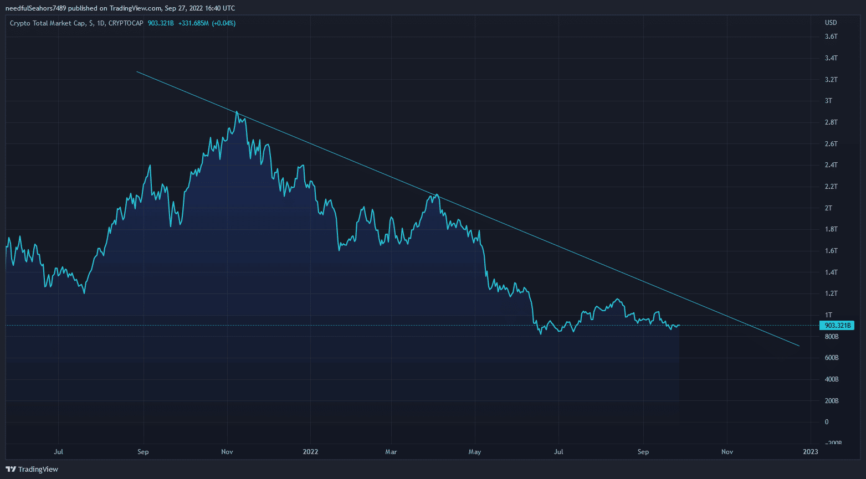Click the 0 price level label
This screenshot has height=479, width=866.
pos(827,422)
